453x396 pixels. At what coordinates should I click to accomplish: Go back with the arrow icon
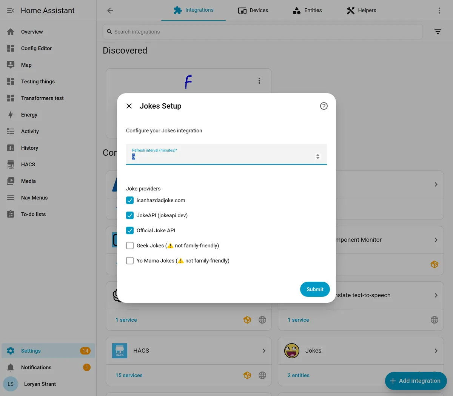coord(110,11)
